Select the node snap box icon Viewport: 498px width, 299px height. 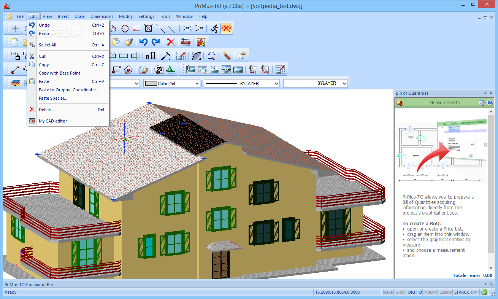(x=149, y=28)
